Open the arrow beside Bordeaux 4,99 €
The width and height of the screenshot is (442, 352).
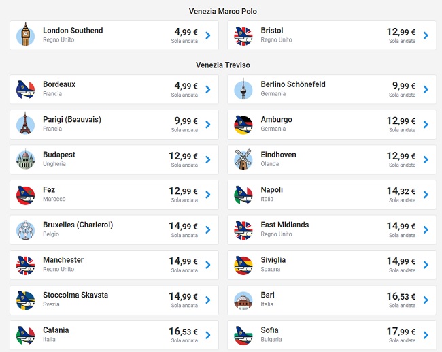[x=207, y=89]
